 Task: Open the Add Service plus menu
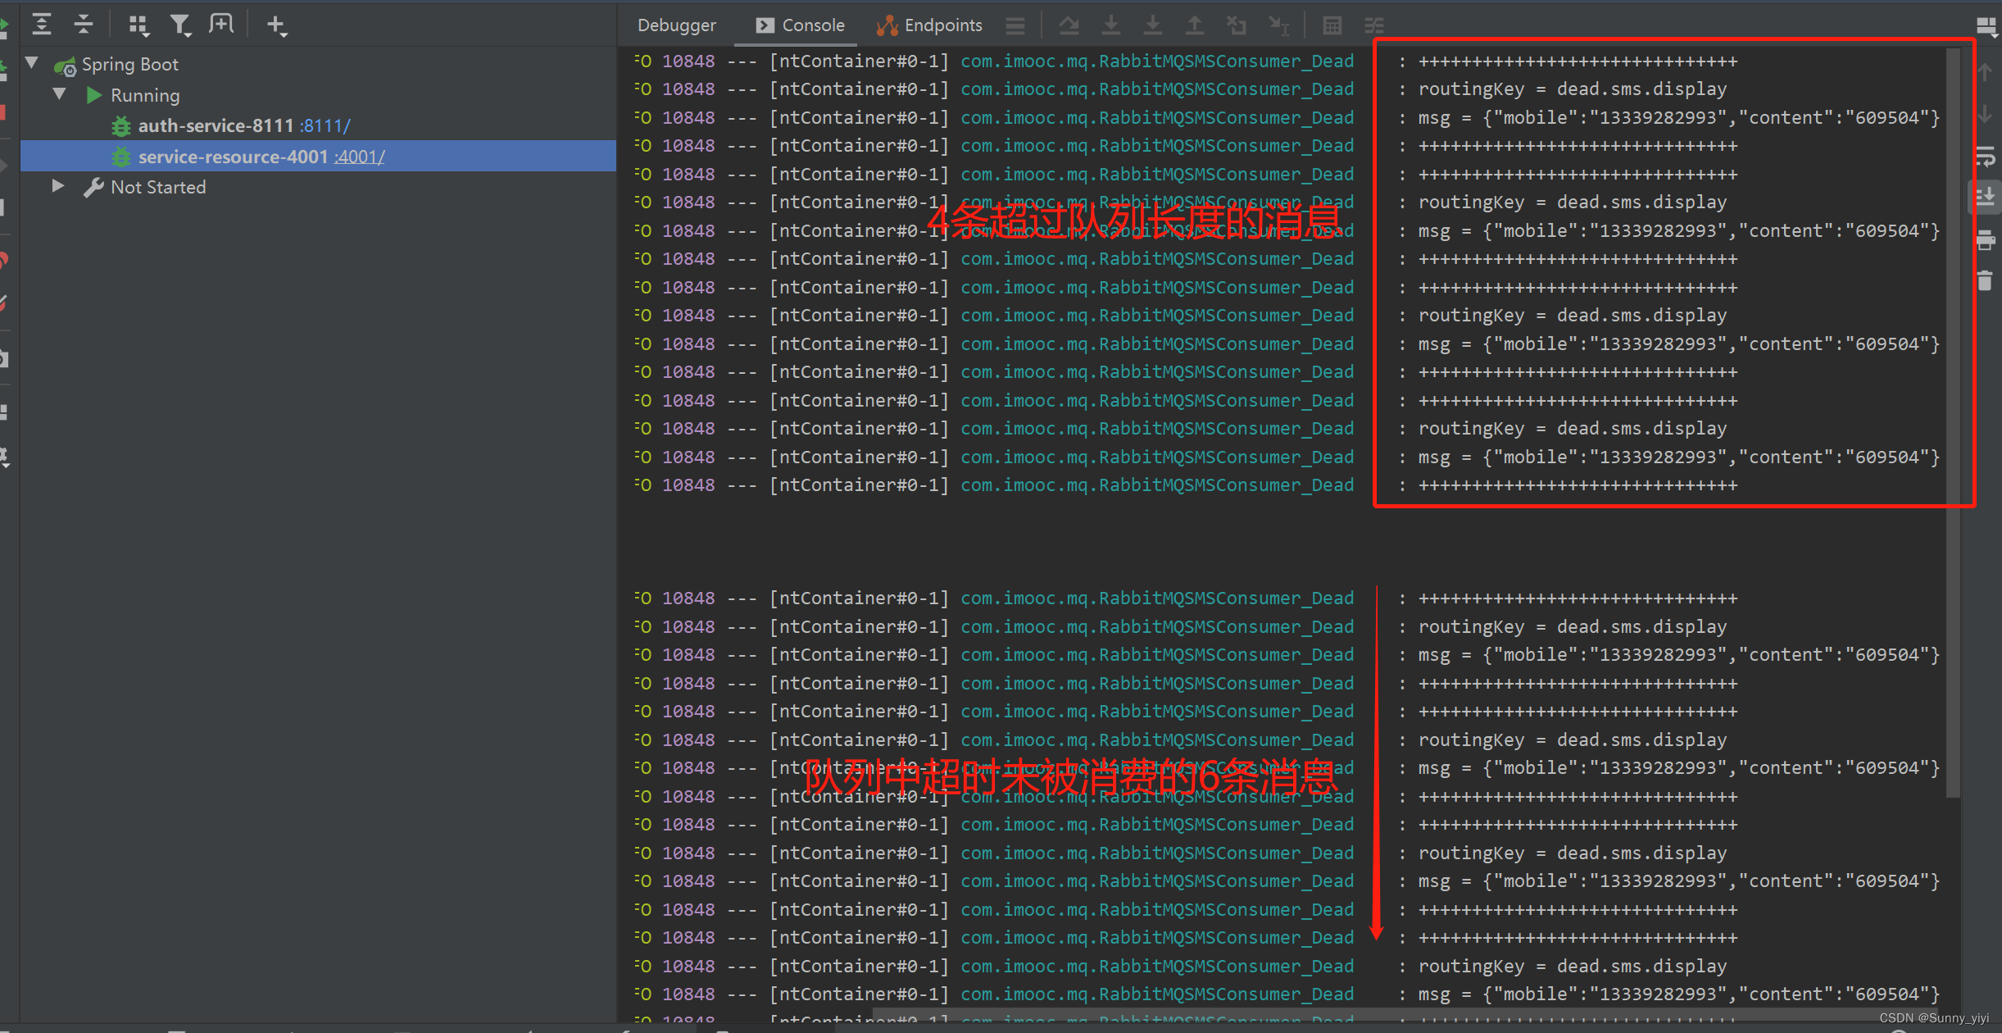pyautogui.click(x=277, y=25)
